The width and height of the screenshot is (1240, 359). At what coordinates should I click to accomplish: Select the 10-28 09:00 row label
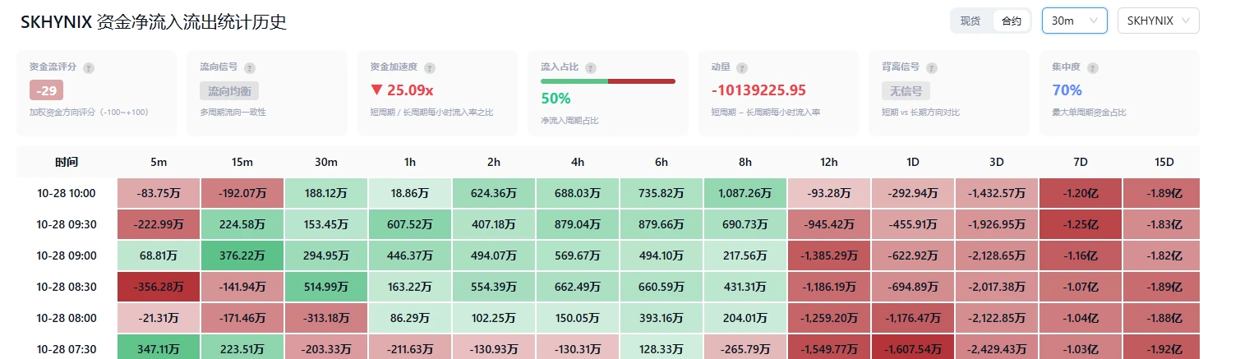click(x=67, y=256)
